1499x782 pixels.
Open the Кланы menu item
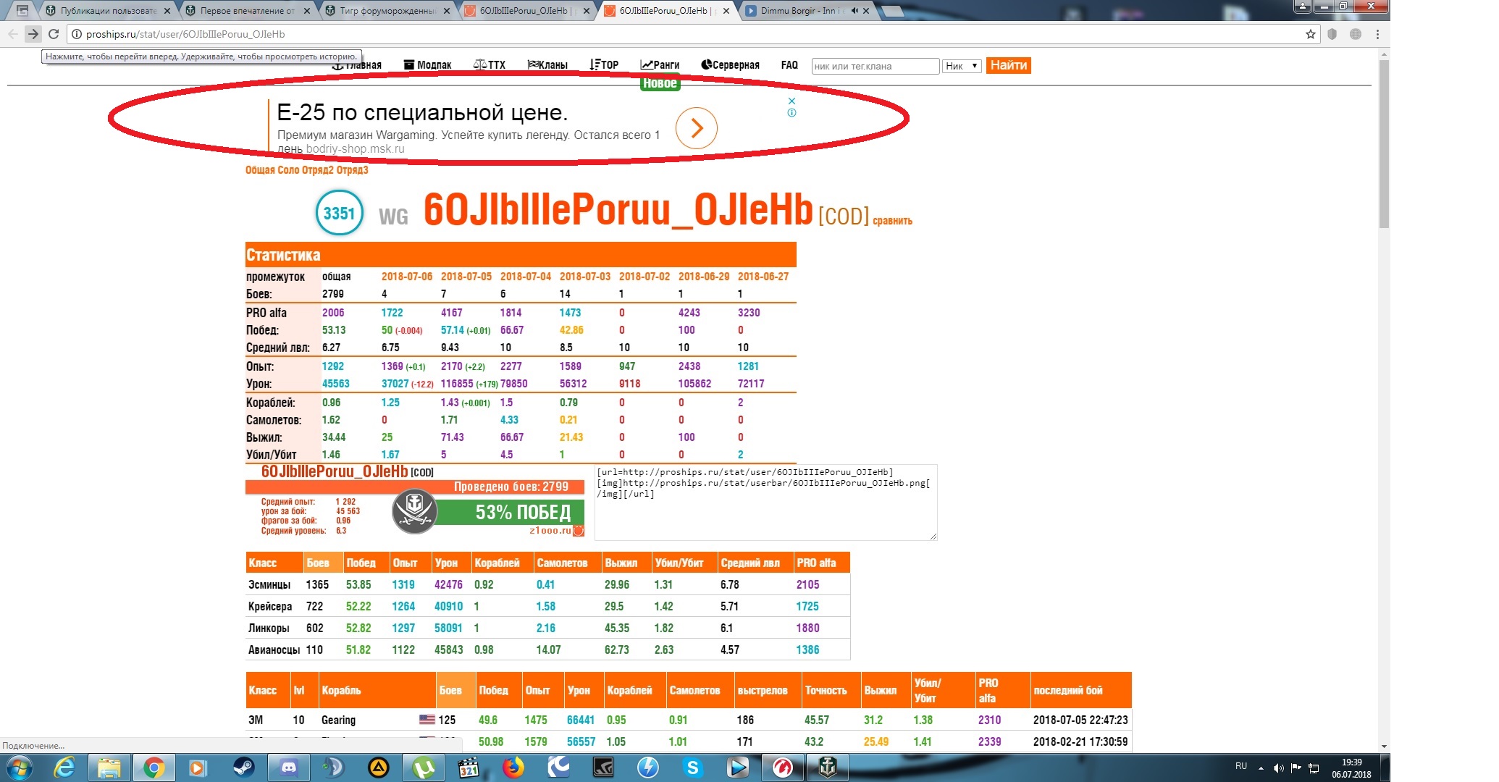(x=547, y=65)
